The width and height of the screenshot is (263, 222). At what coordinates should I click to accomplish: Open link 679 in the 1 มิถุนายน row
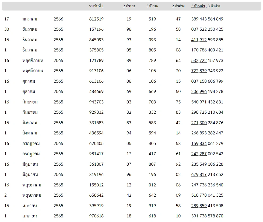(x=195, y=175)
